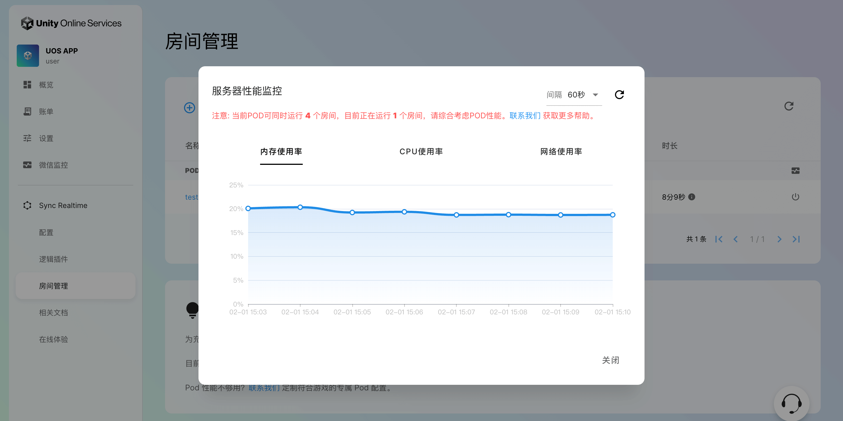Go to the last page arrow
This screenshot has height=421, width=843.
796,239
